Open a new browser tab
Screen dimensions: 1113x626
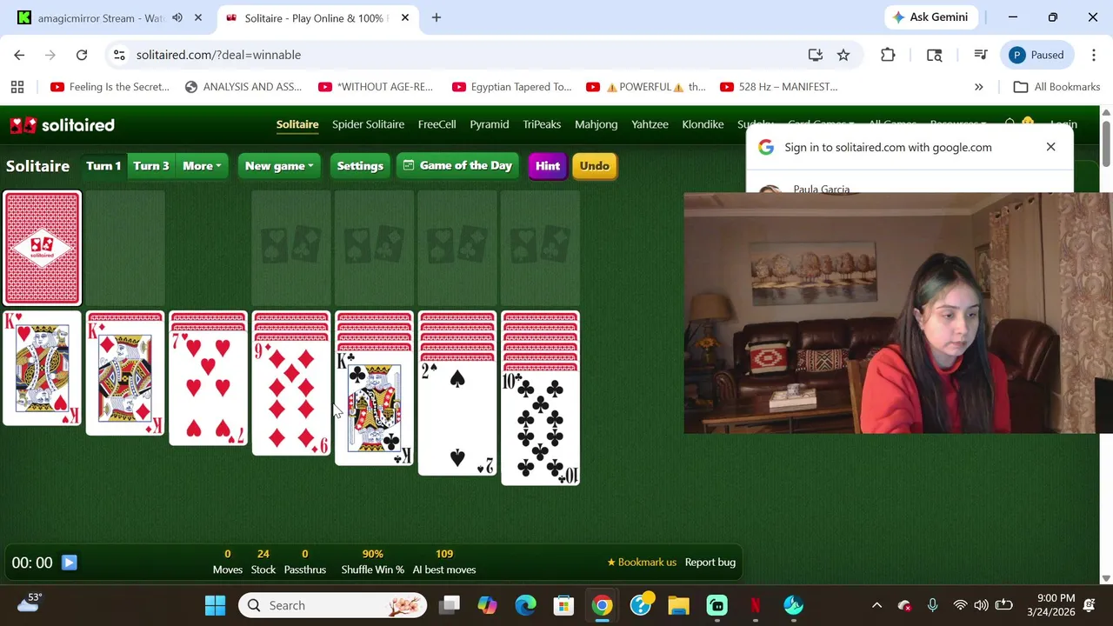tap(437, 17)
